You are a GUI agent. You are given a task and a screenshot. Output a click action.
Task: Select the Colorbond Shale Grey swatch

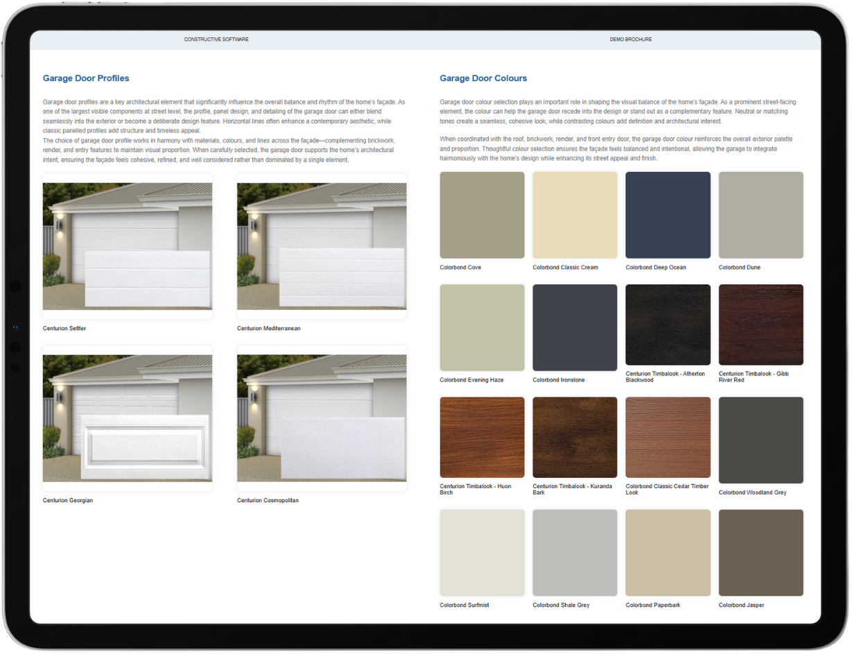coord(575,553)
